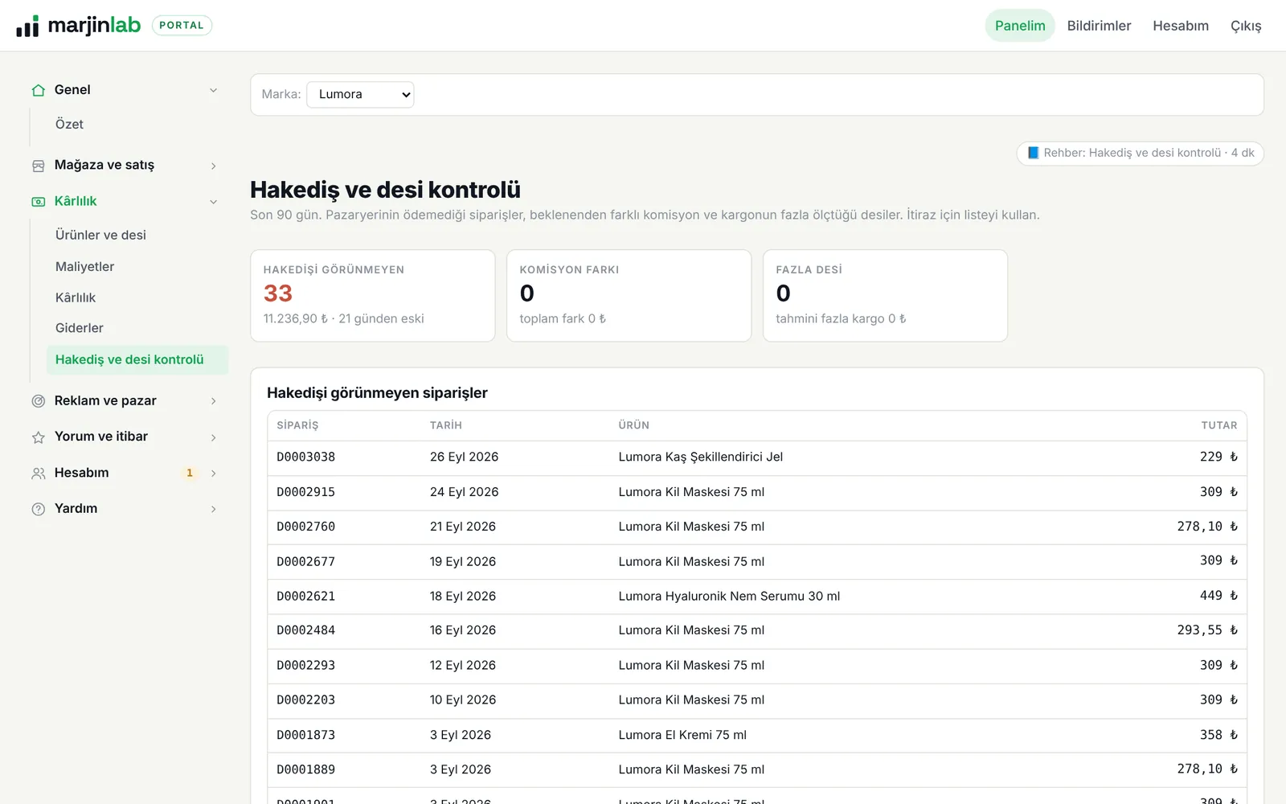Collapse the Genel section chevron
The height and width of the screenshot is (804, 1286).
point(213,90)
